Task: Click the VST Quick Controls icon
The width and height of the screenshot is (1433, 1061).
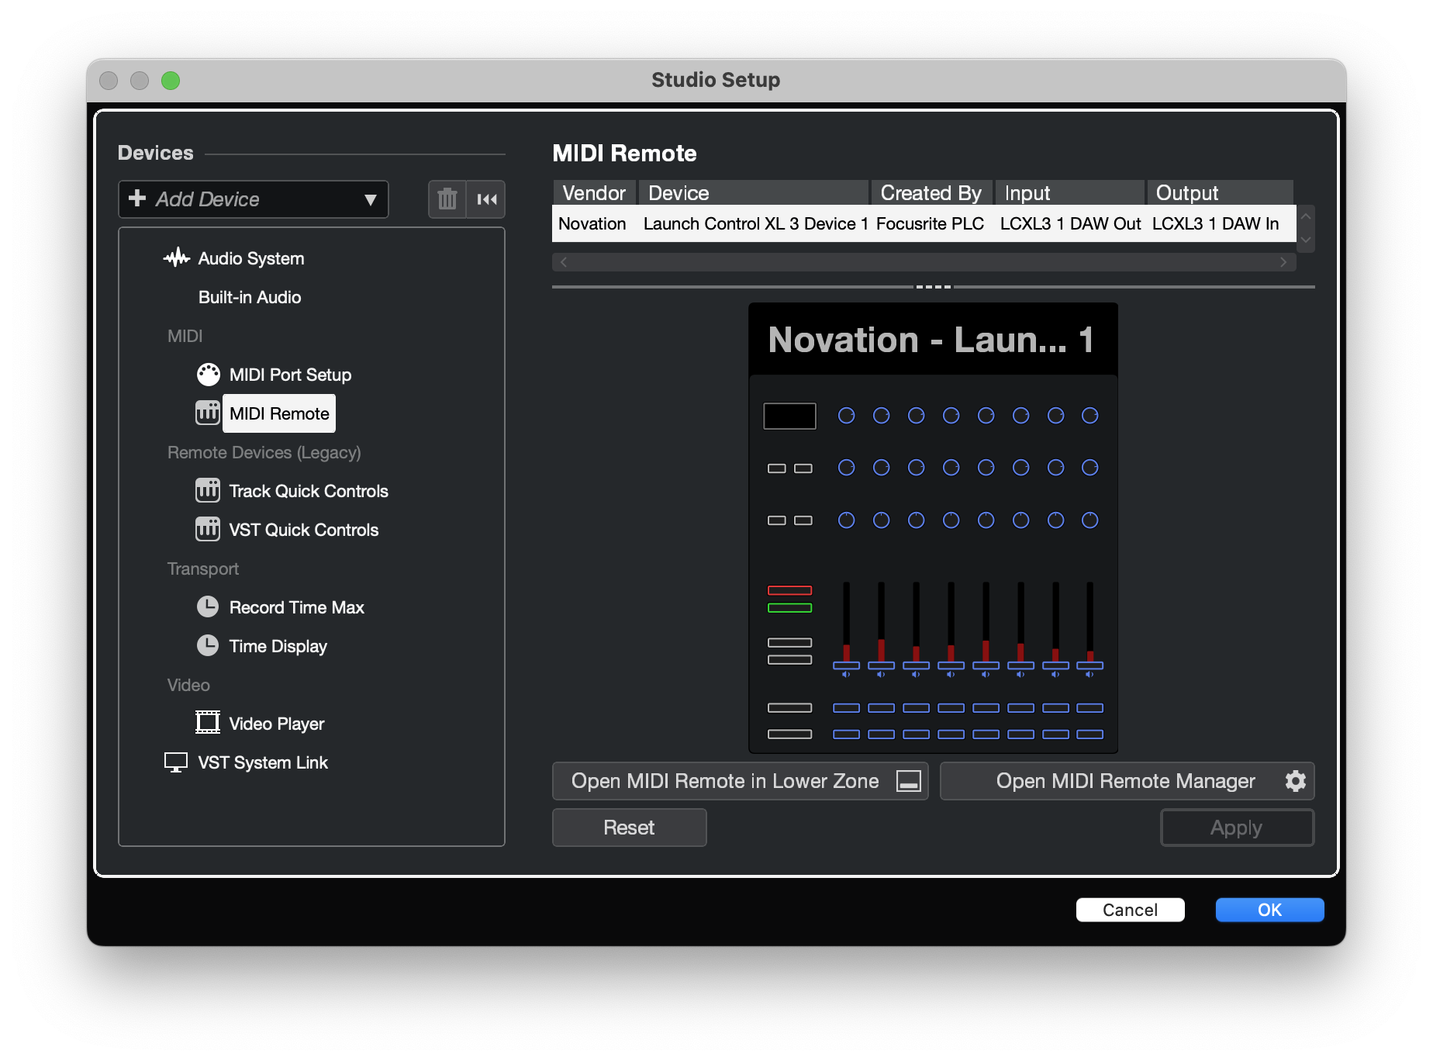Action: point(208,529)
